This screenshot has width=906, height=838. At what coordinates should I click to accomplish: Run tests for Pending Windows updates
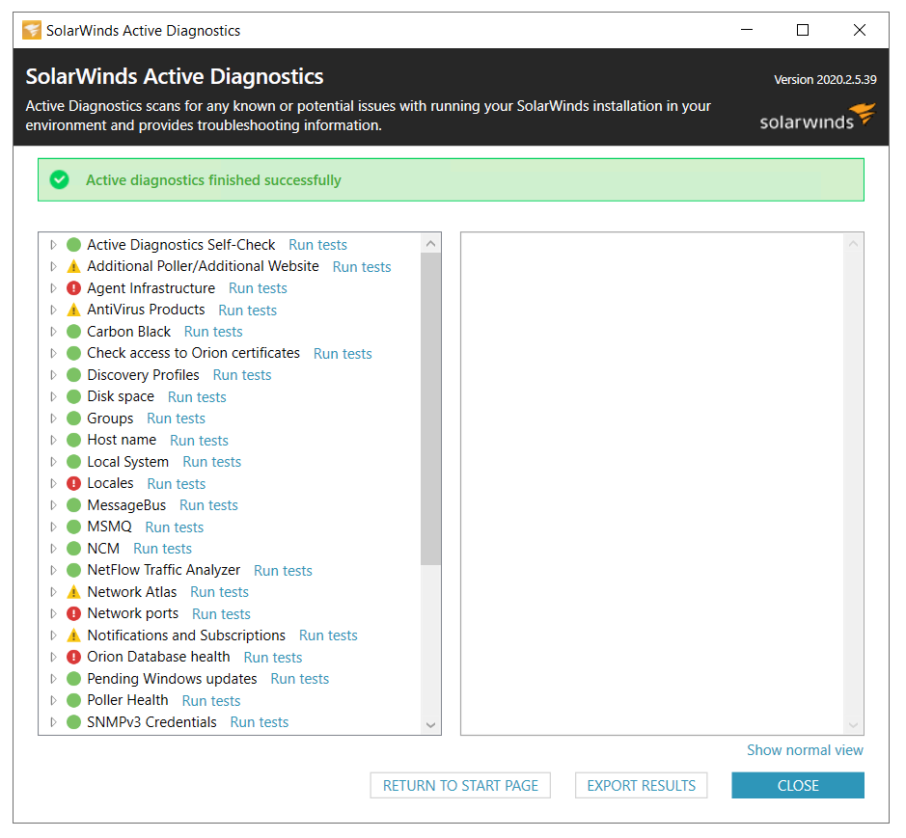(300, 679)
